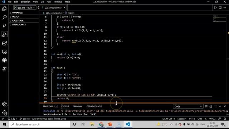Switch to the DEBUG CONSOLE tab
Screen dimensions: 229x129
(x=94, y=106)
